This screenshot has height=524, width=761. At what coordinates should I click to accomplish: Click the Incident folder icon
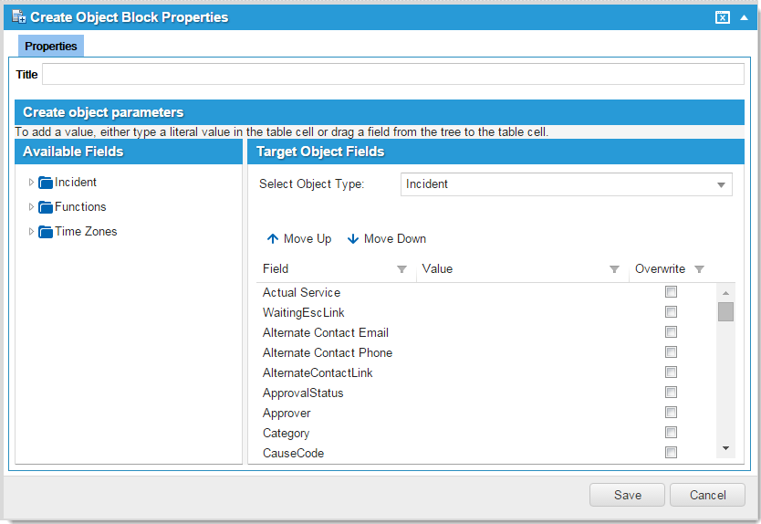pos(46,183)
